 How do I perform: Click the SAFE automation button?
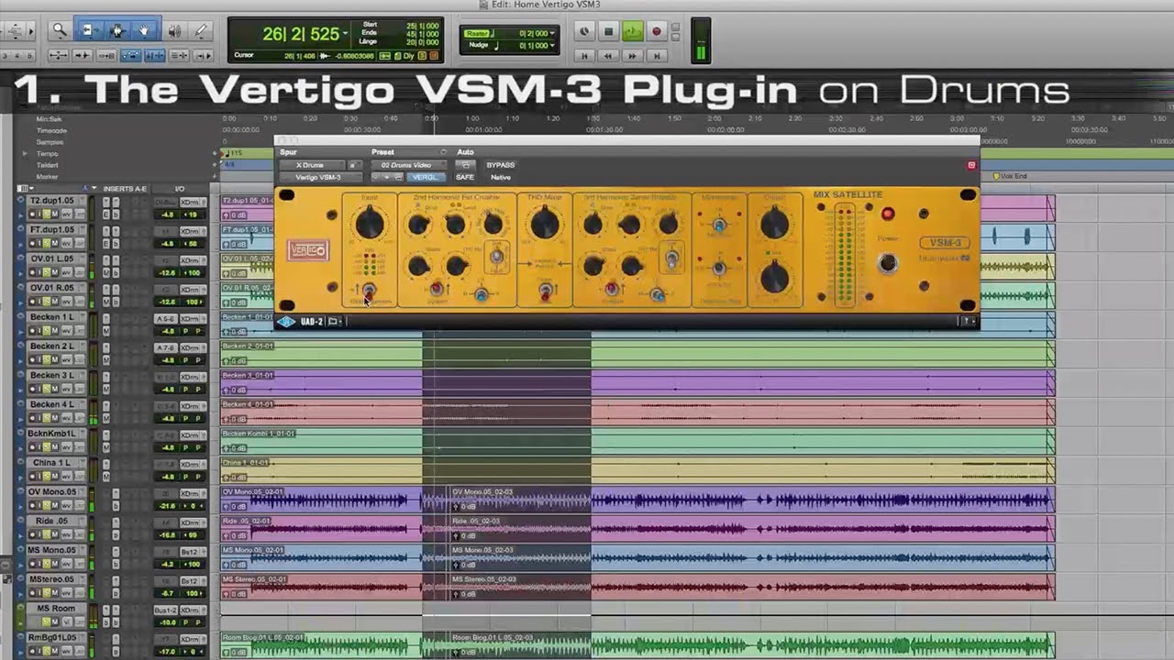[465, 177]
